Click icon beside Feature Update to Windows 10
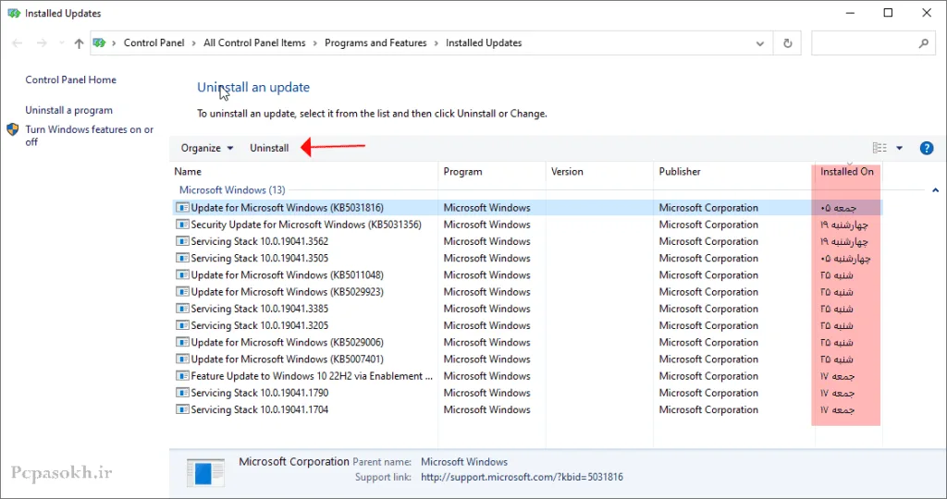The image size is (947, 499). point(182,376)
